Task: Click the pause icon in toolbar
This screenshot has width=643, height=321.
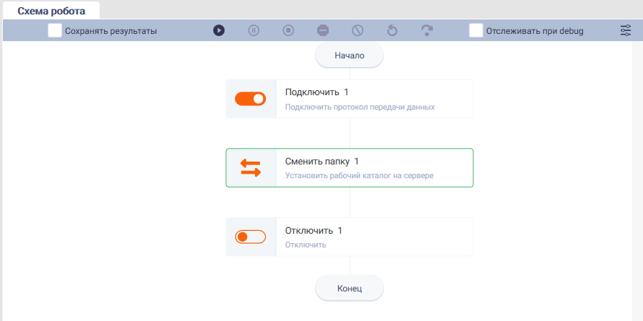Action: [254, 30]
